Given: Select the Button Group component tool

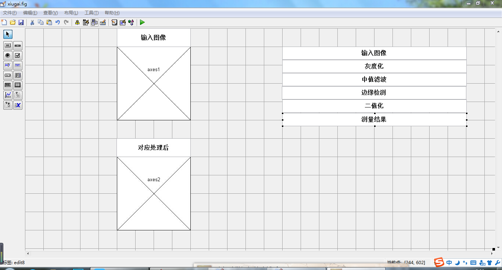Looking at the screenshot, I should pos(8,105).
